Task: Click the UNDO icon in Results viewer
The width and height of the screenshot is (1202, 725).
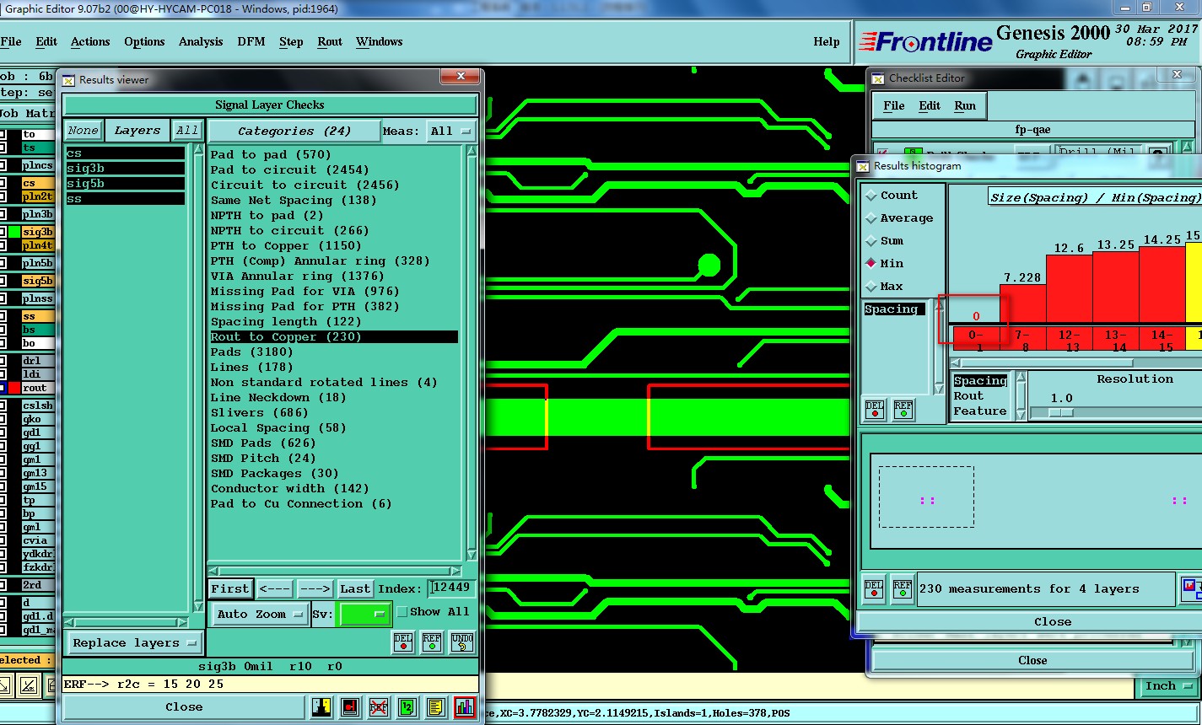Action: (463, 642)
